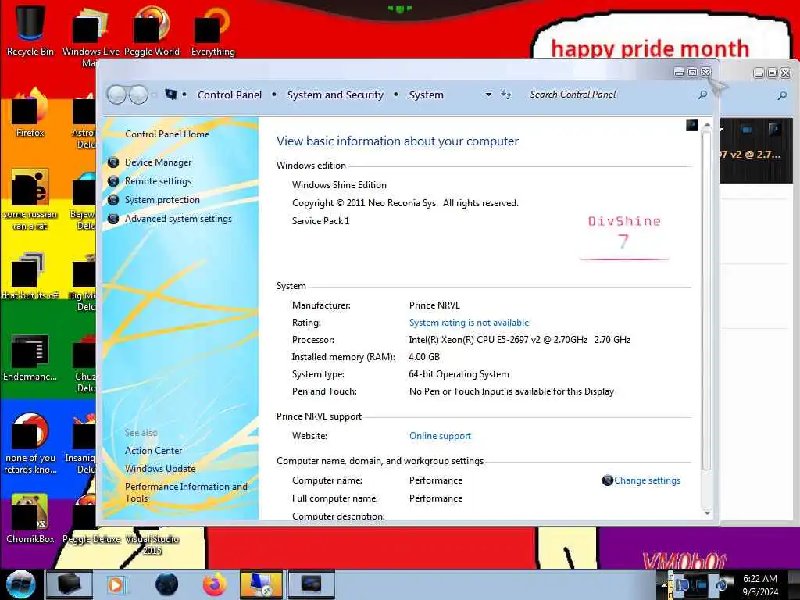Screen dimensions: 800x600
Task: Click the refresh icon beside address bar
Action: tap(506, 95)
